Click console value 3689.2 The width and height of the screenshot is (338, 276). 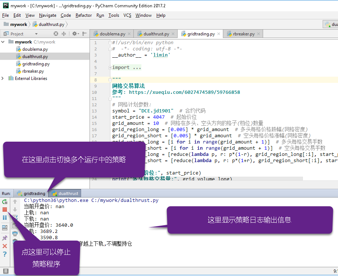pyautogui.click(x=49, y=231)
